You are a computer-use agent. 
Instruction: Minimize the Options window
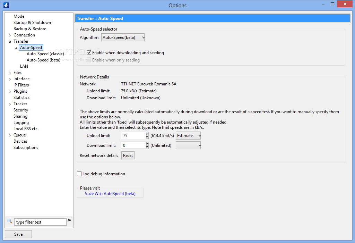tap(323, 4)
